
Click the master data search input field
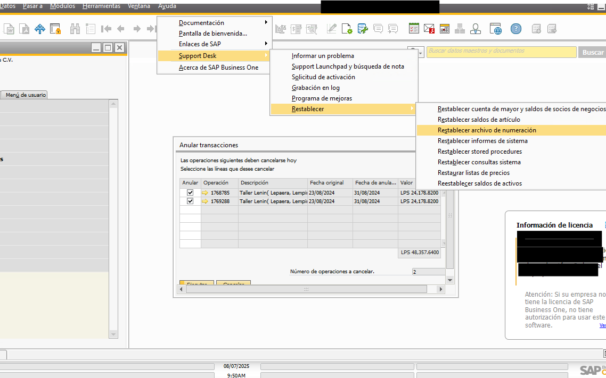pos(501,52)
